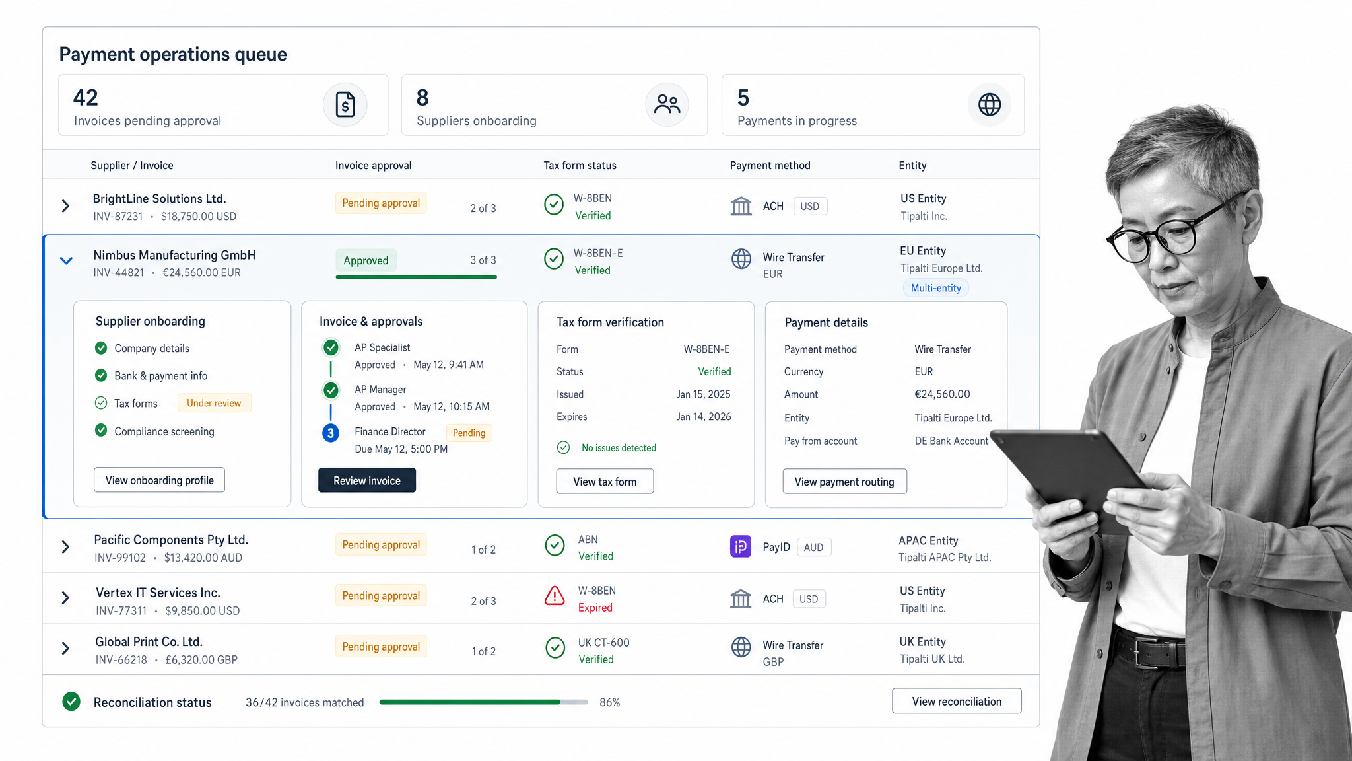Click the Tipalti APAC Pty Ltd. entity name
Image resolution: width=1352 pixels, height=761 pixels.
pyautogui.click(x=945, y=557)
